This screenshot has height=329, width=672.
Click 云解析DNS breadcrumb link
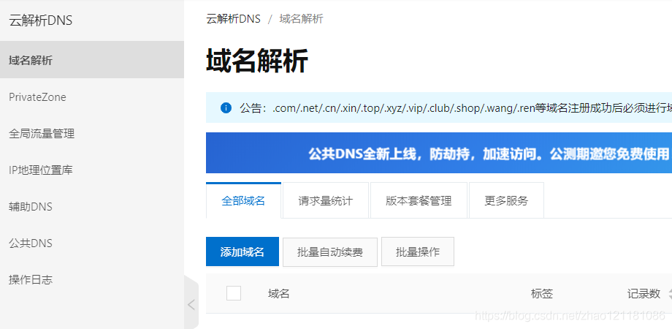tap(234, 19)
